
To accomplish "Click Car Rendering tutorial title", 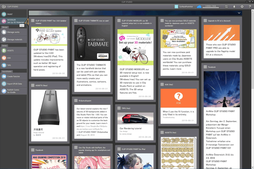I will 130,128.
